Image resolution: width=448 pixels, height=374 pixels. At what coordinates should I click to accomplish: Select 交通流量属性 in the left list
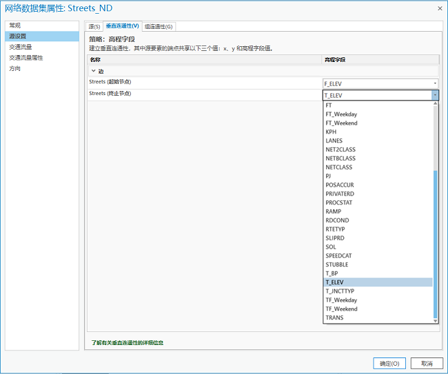(26, 58)
